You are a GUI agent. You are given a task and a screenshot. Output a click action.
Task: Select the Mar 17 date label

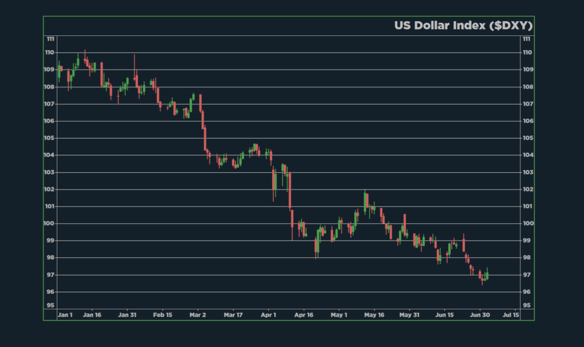coord(233,315)
